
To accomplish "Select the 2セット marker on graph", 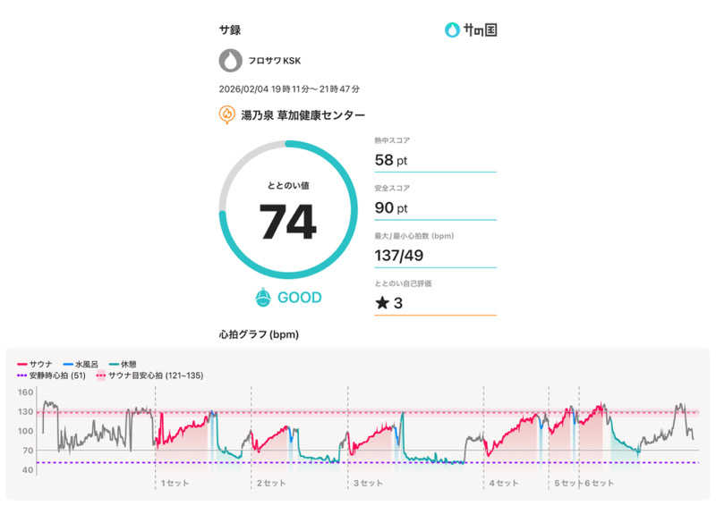I will [271, 483].
